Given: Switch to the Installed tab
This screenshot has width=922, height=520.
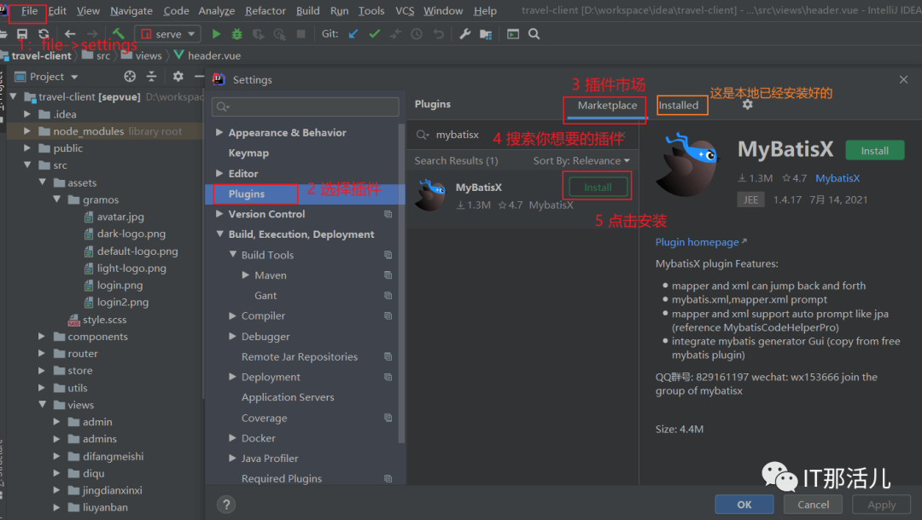Looking at the screenshot, I should pos(679,105).
